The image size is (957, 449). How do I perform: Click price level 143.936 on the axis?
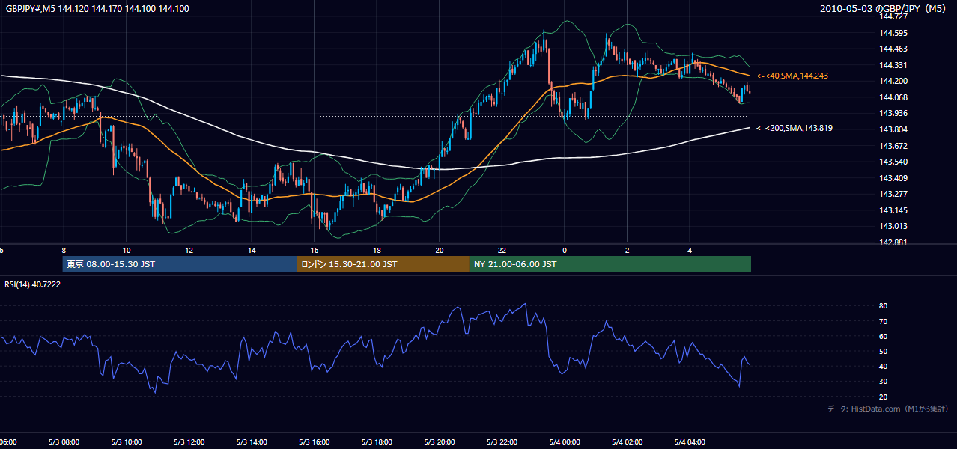point(893,113)
